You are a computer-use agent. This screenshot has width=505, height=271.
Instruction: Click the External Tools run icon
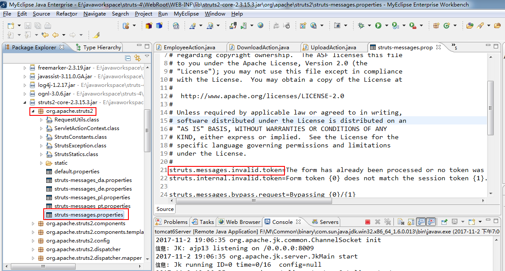[412, 26]
